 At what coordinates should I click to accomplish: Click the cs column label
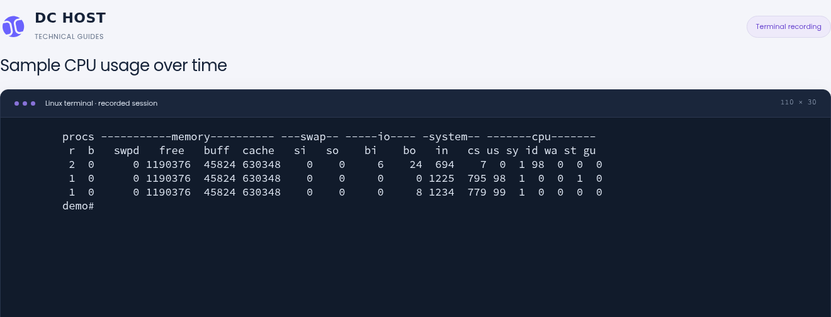coord(473,150)
